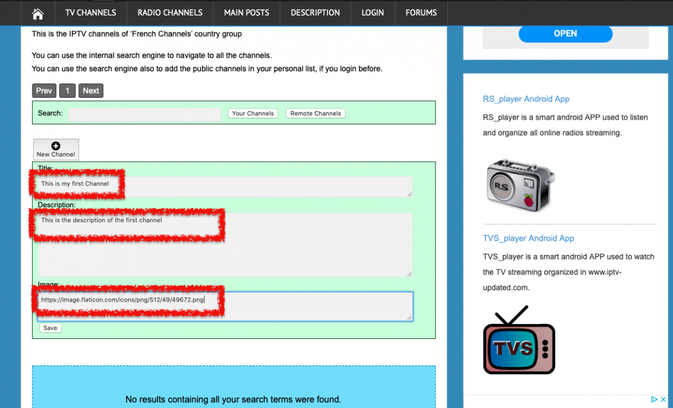The image size is (673, 408).
Task: Click the Next pagination button
Action: (90, 90)
